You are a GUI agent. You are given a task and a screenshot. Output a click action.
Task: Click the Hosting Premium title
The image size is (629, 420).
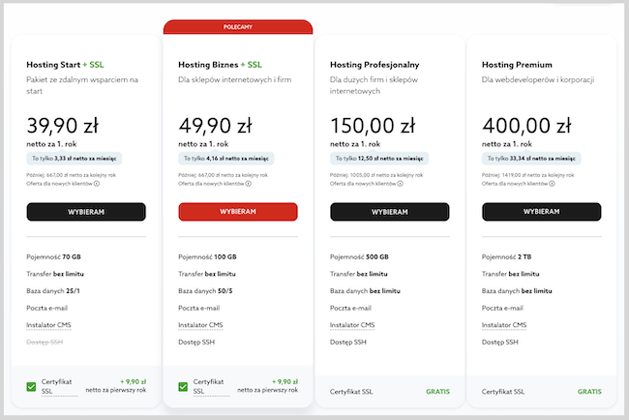coord(517,65)
